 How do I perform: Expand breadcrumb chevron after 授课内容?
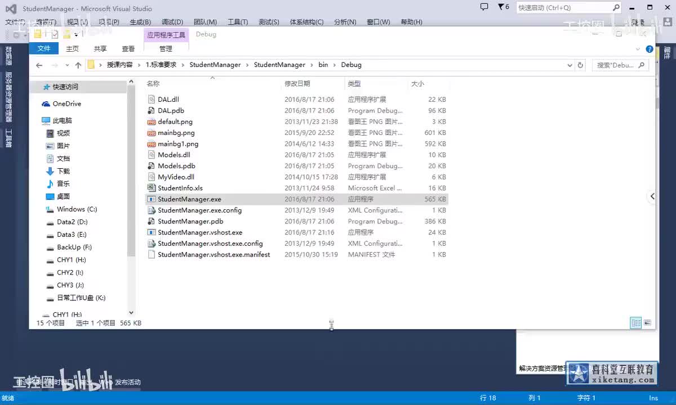click(139, 65)
